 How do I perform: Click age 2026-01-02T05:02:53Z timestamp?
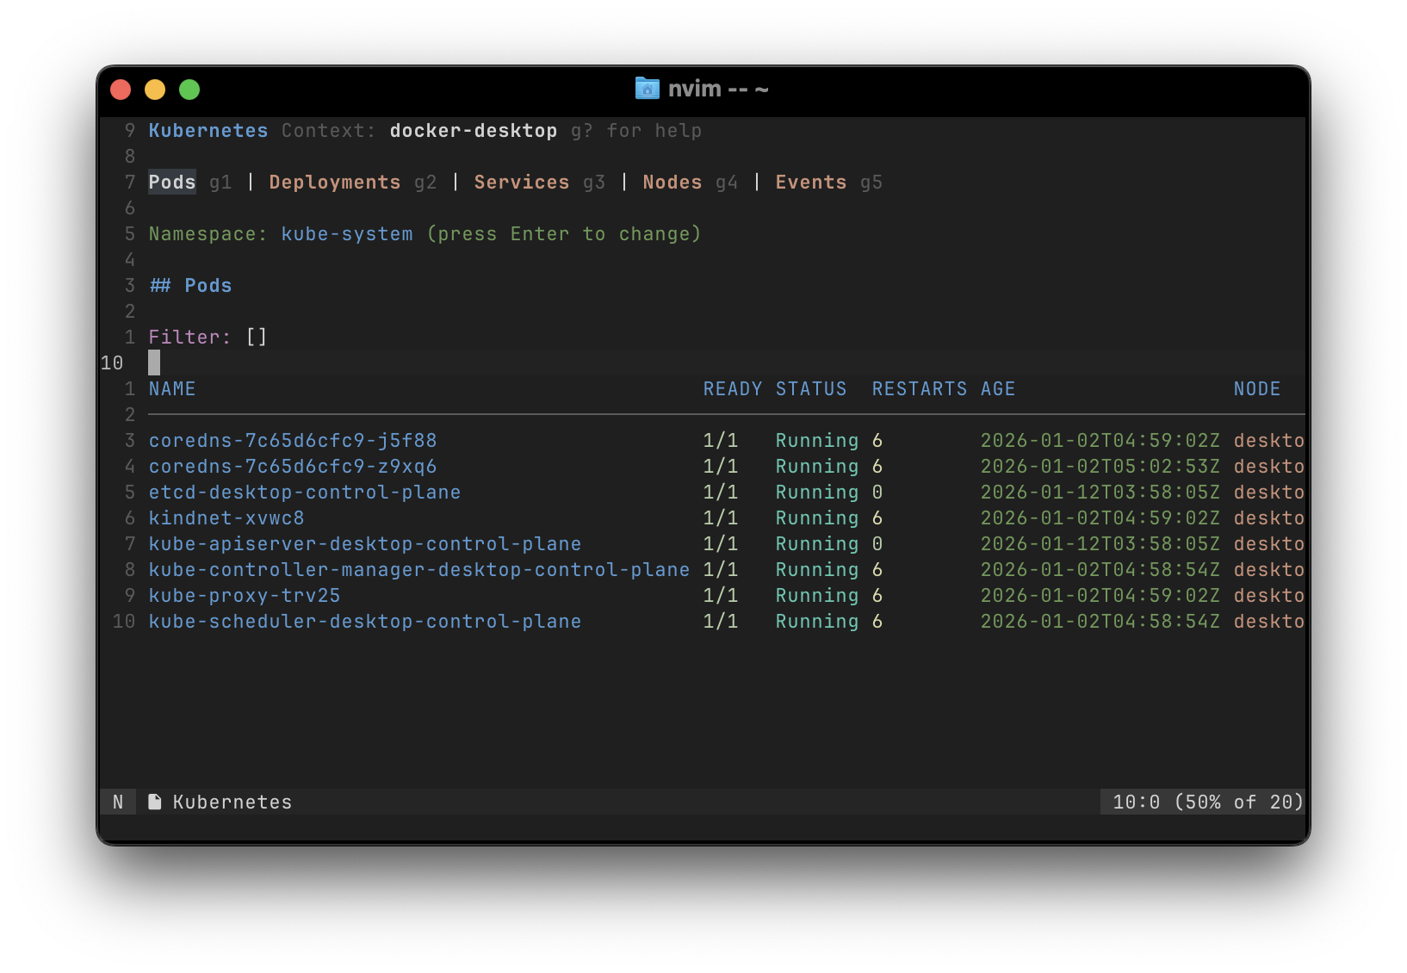click(1100, 466)
